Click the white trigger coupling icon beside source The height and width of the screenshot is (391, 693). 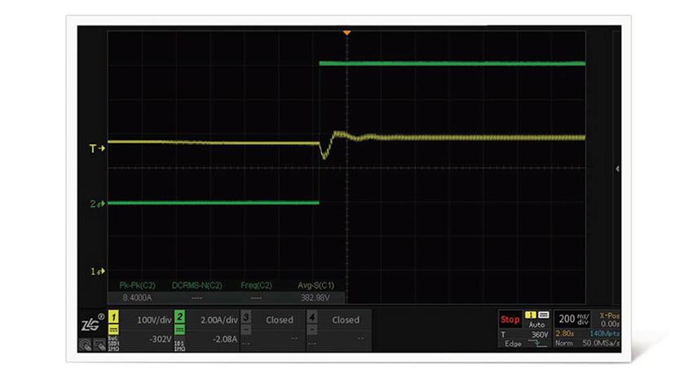coord(544,315)
